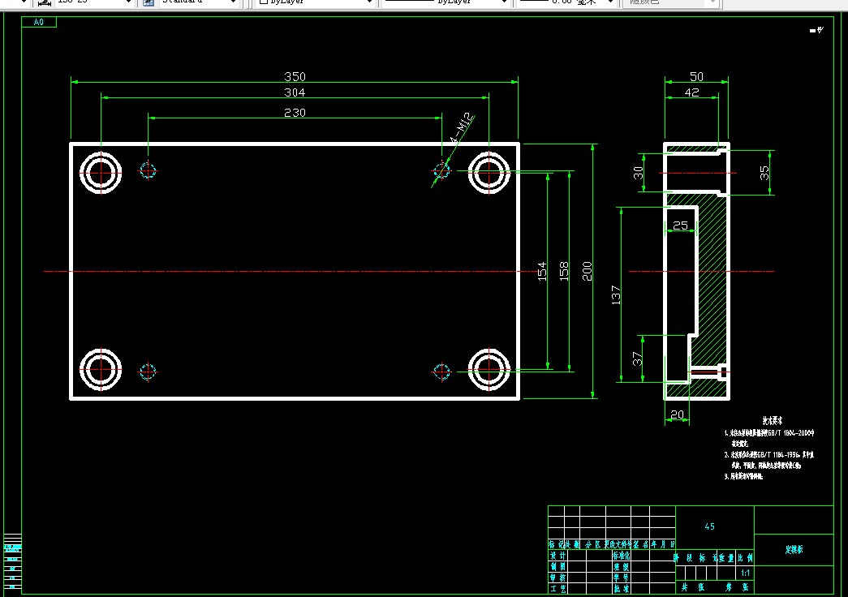Click the 分区 header in title block

592,544
